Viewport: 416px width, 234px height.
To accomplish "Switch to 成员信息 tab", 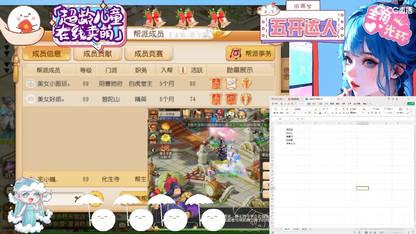I will (x=46, y=54).
